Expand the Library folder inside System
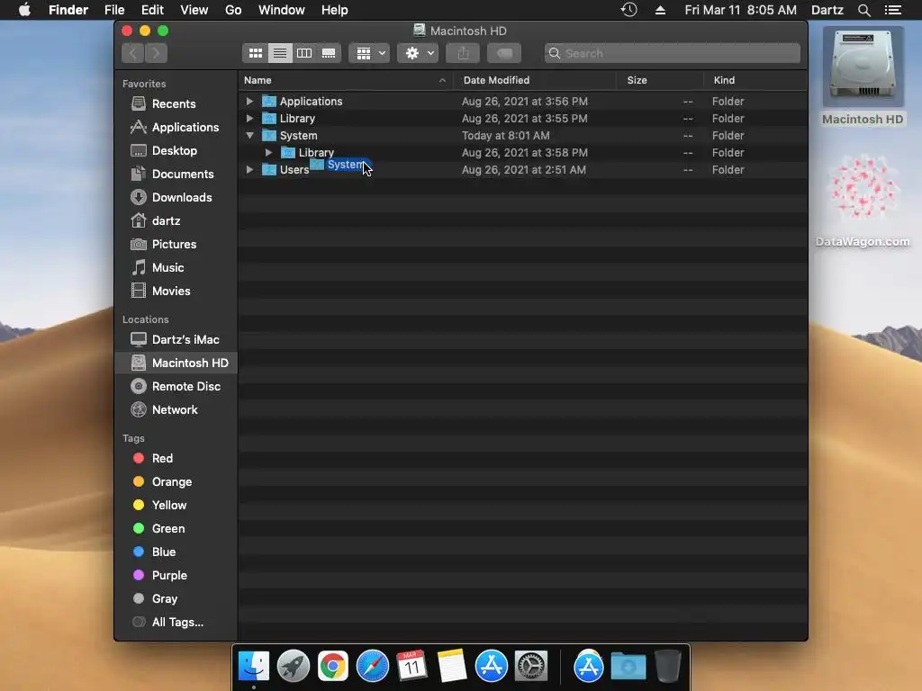 click(268, 152)
